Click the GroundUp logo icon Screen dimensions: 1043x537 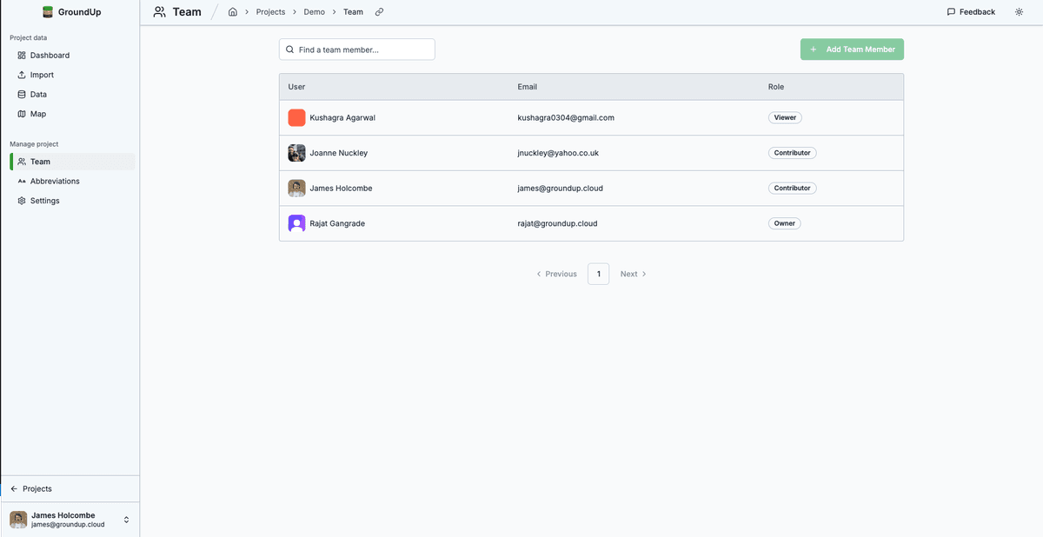pyautogui.click(x=48, y=12)
